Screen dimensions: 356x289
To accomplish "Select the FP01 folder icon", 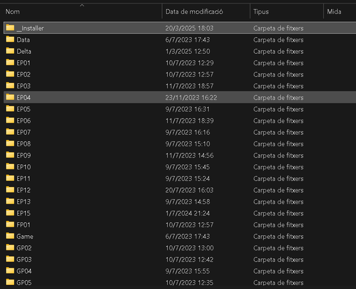I will click(10, 224).
